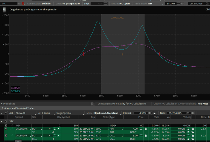Open CALENDAR spread type dropdown on 6590 row
The width and height of the screenshot is (210, 142).
(23, 129)
